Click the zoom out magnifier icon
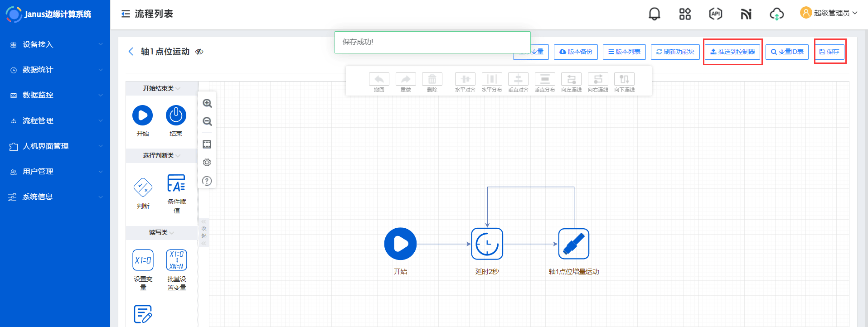Screen dimensions: 868x327 (x=207, y=121)
